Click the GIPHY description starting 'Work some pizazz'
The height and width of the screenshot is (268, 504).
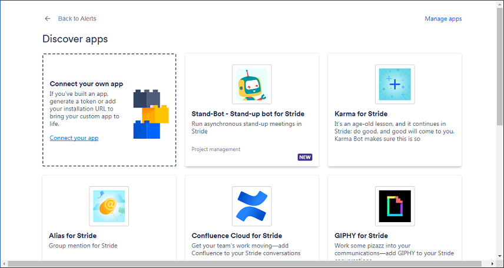point(394,252)
